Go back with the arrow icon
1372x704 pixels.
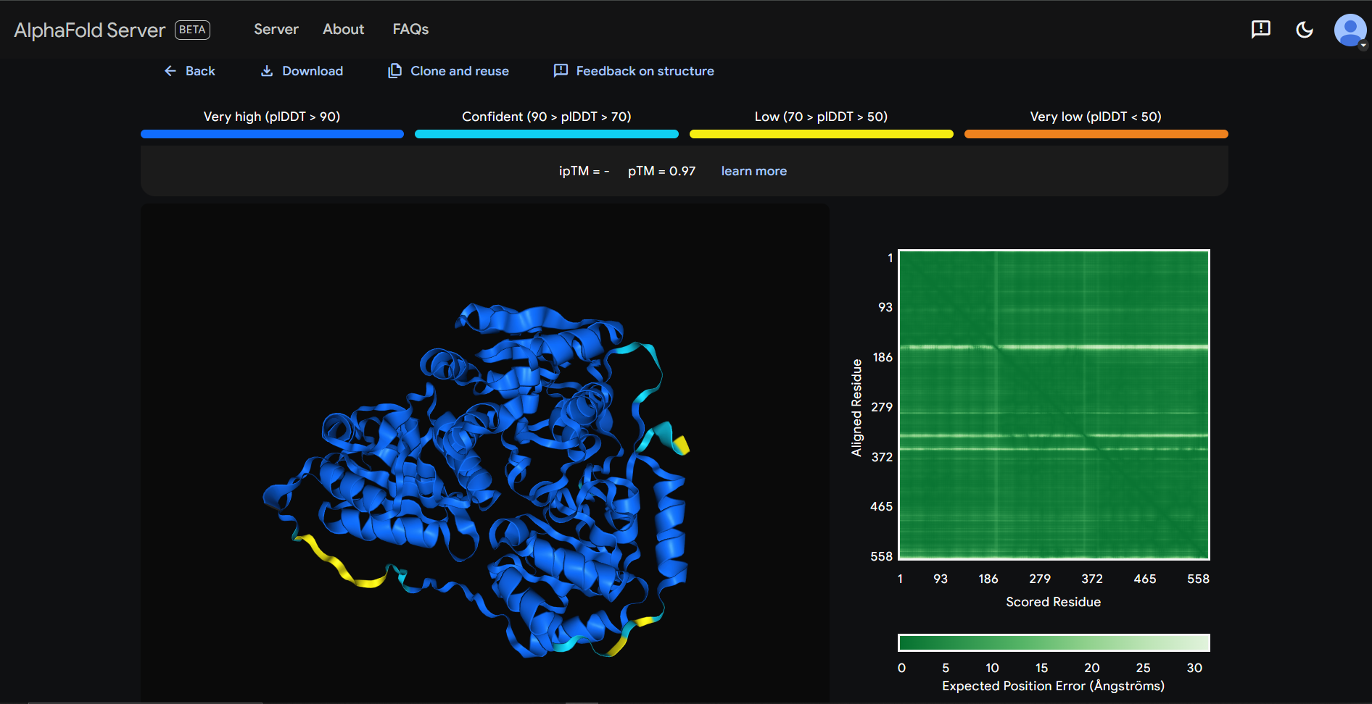pyautogui.click(x=170, y=71)
